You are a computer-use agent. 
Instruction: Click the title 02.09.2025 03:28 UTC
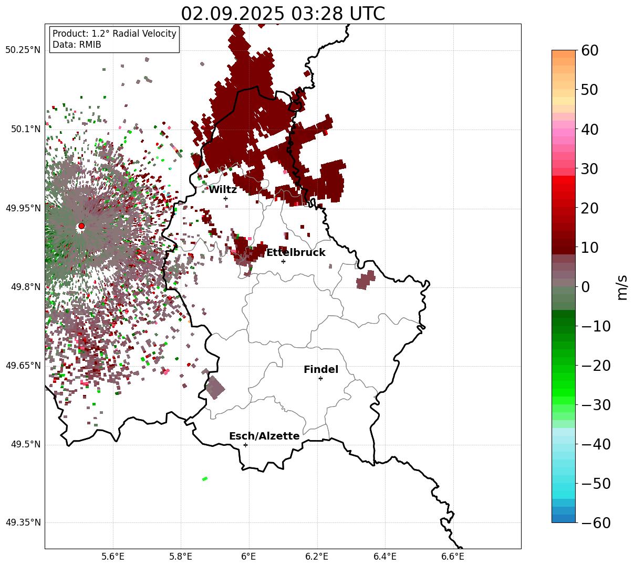(x=283, y=13)
